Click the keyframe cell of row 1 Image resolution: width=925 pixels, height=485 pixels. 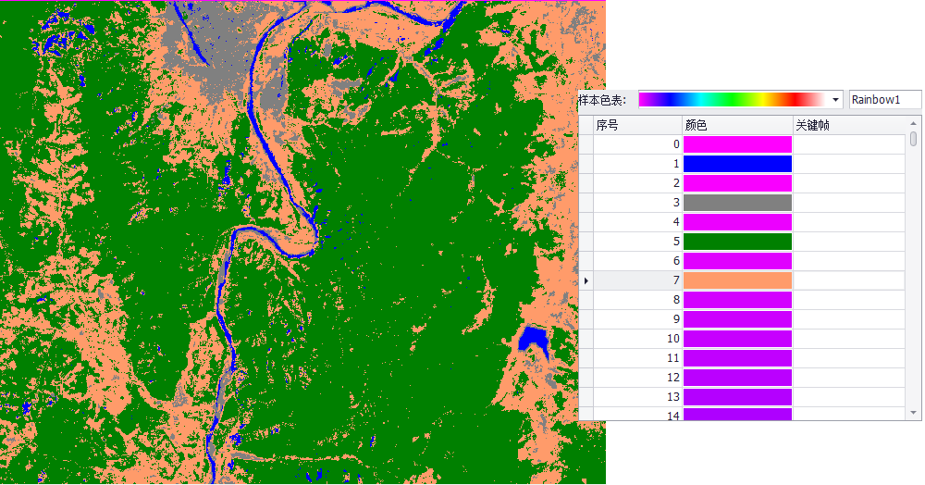tap(848, 164)
